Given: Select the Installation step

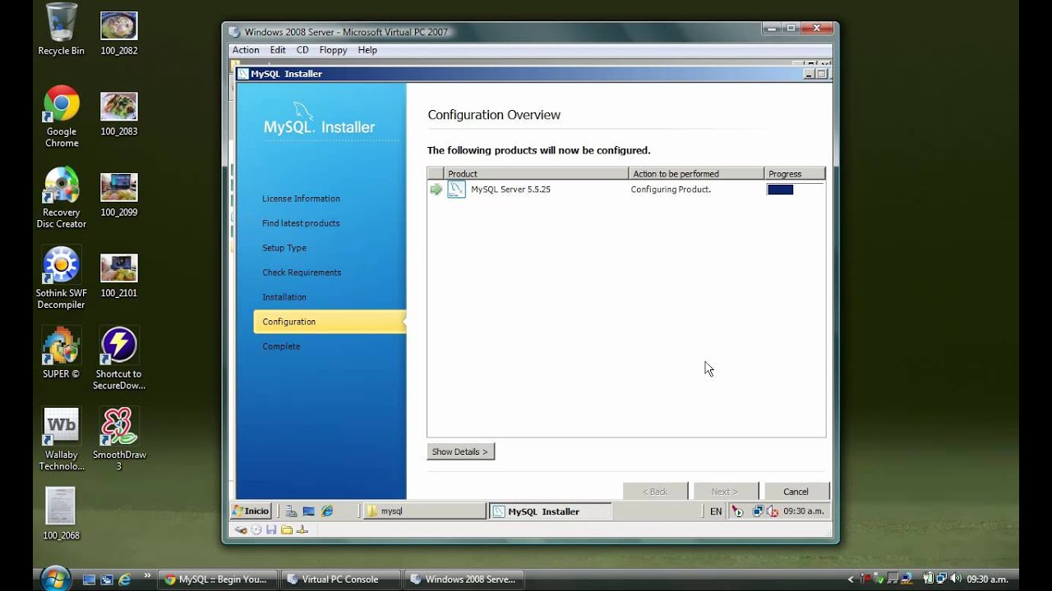Looking at the screenshot, I should point(284,297).
